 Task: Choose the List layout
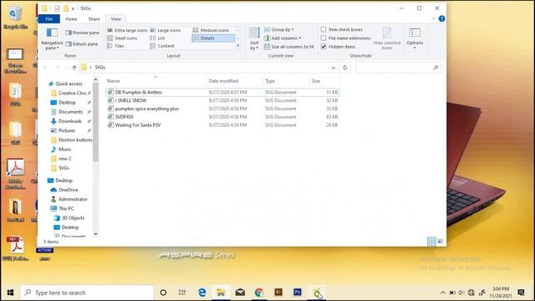coord(157,38)
